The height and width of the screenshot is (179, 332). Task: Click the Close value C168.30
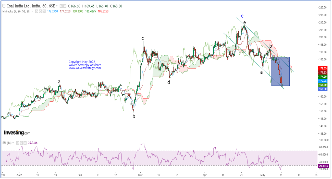[x=116, y=6]
